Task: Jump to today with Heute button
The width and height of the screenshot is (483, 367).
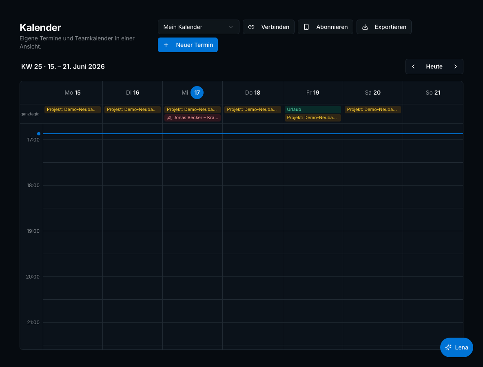Action: coord(434,66)
